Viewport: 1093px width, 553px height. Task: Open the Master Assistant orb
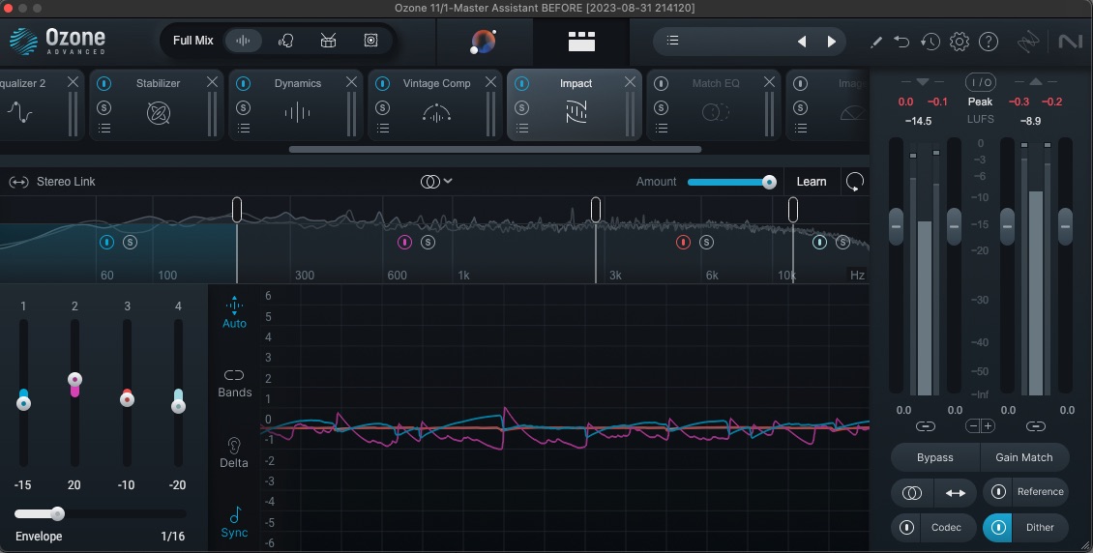tap(483, 42)
